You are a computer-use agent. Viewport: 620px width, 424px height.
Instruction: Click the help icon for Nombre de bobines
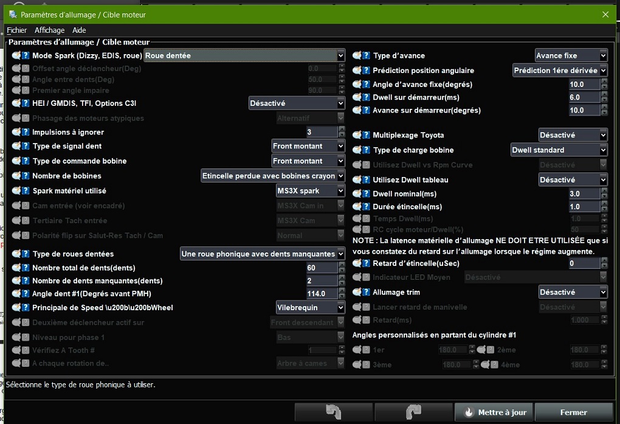[x=26, y=176]
